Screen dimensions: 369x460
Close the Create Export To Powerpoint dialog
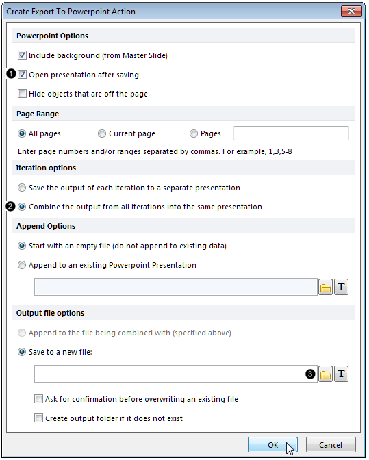351,12
